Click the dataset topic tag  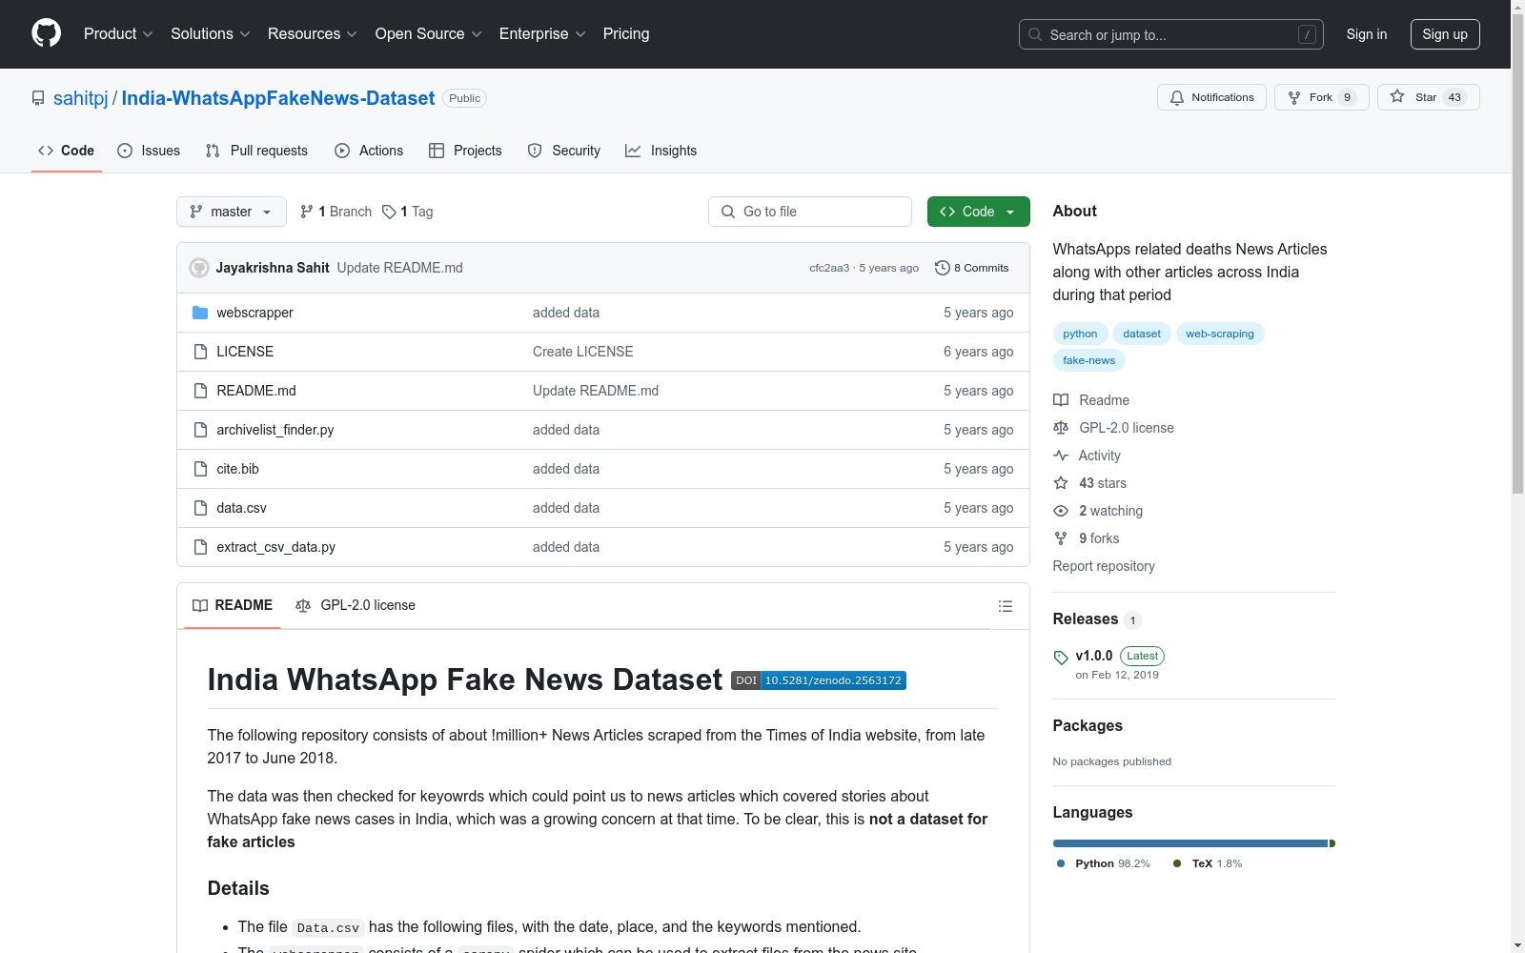pos(1142,334)
